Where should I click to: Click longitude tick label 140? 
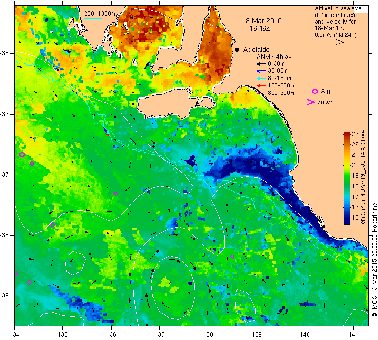[305, 335]
